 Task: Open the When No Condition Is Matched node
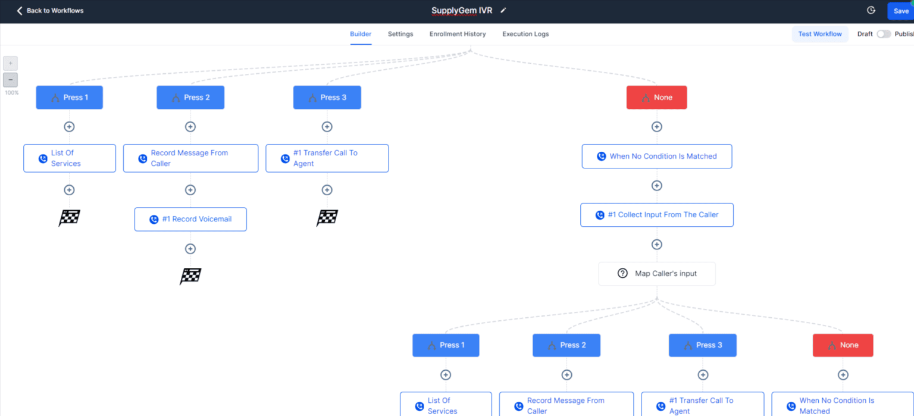click(656, 157)
